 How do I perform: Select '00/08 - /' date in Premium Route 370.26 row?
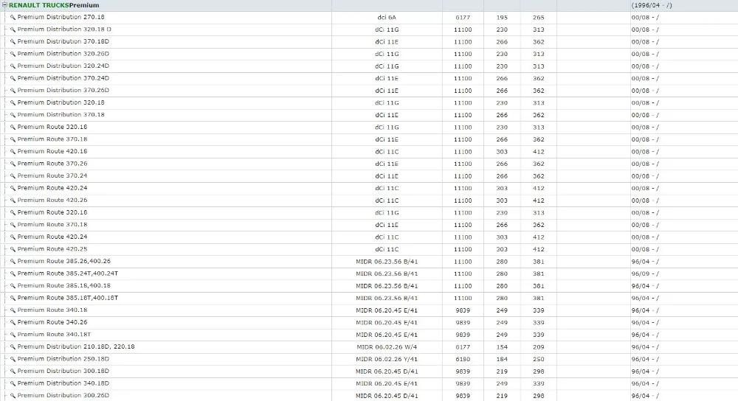tap(645, 164)
